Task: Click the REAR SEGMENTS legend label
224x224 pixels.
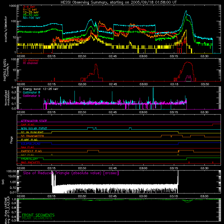Action: click(x=37, y=218)
